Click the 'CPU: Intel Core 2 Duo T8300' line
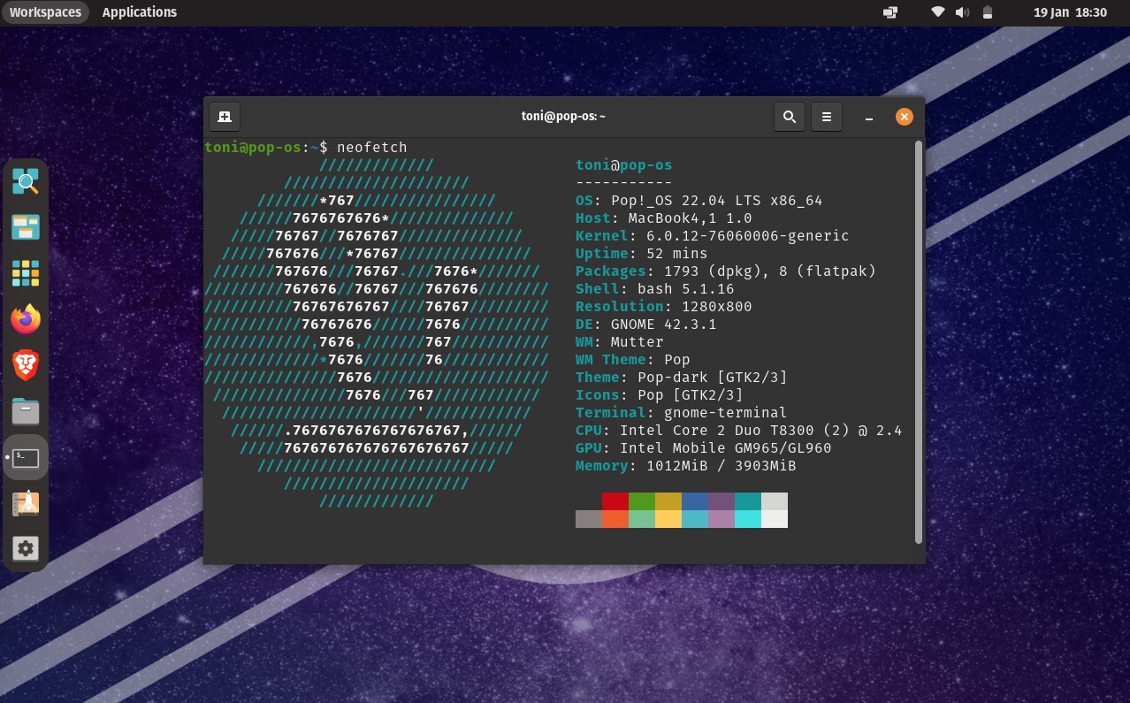The height and width of the screenshot is (703, 1130). point(739,431)
